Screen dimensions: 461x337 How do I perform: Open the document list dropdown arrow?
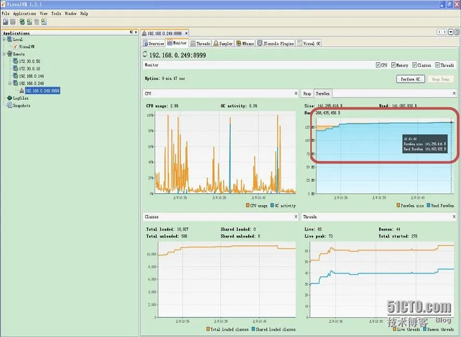click(x=450, y=32)
